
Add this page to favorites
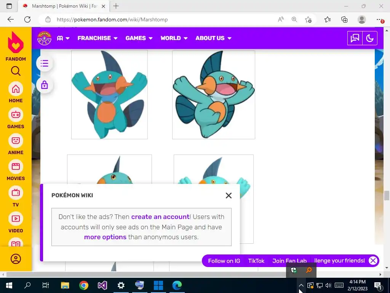[308, 19]
